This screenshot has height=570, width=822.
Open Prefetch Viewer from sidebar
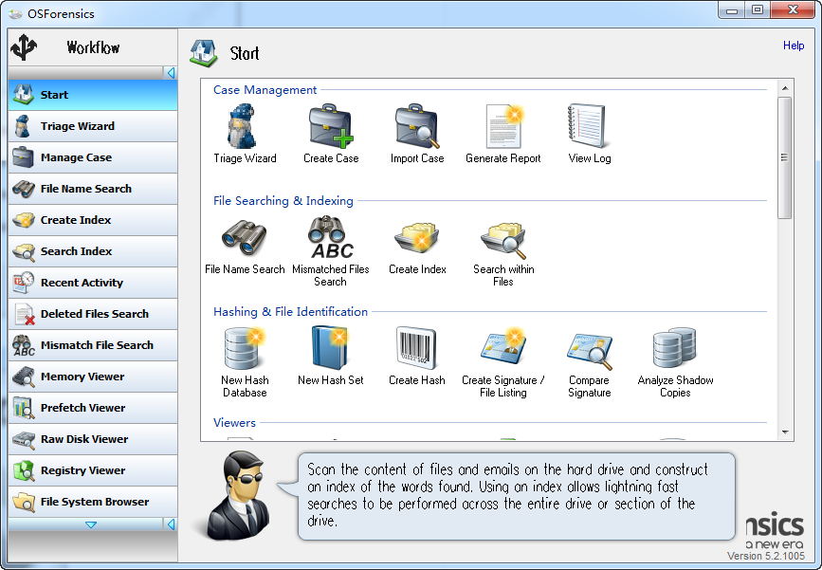[x=93, y=408]
